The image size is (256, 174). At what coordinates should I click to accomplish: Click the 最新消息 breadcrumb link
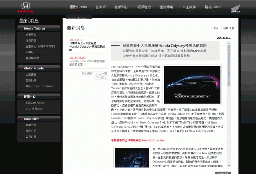point(228,28)
